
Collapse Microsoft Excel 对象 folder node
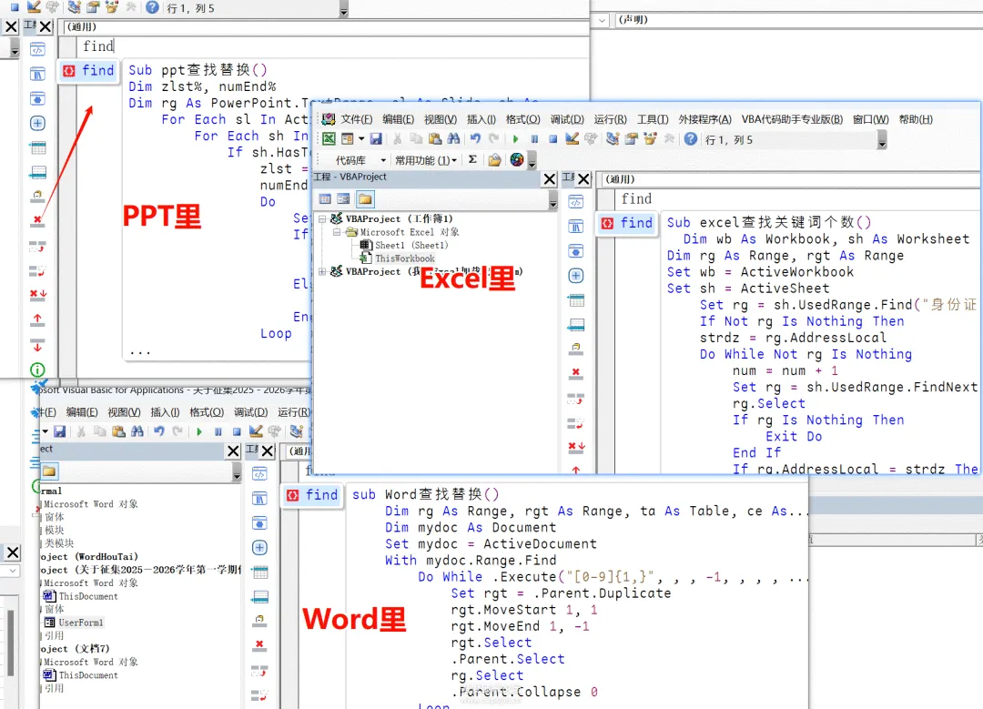pos(337,232)
